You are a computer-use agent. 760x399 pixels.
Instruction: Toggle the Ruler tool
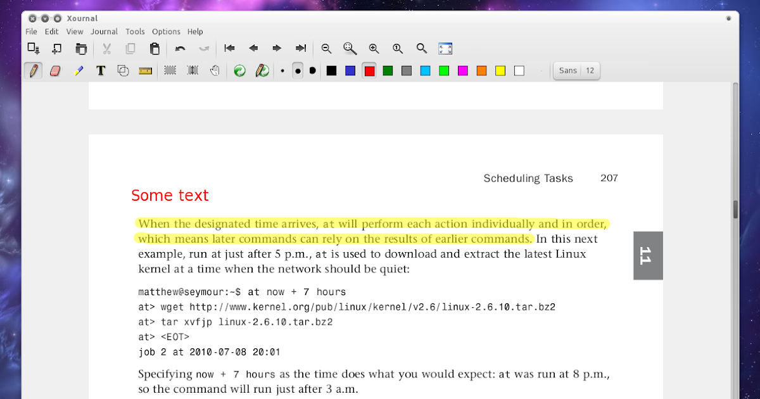tap(146, 70)
